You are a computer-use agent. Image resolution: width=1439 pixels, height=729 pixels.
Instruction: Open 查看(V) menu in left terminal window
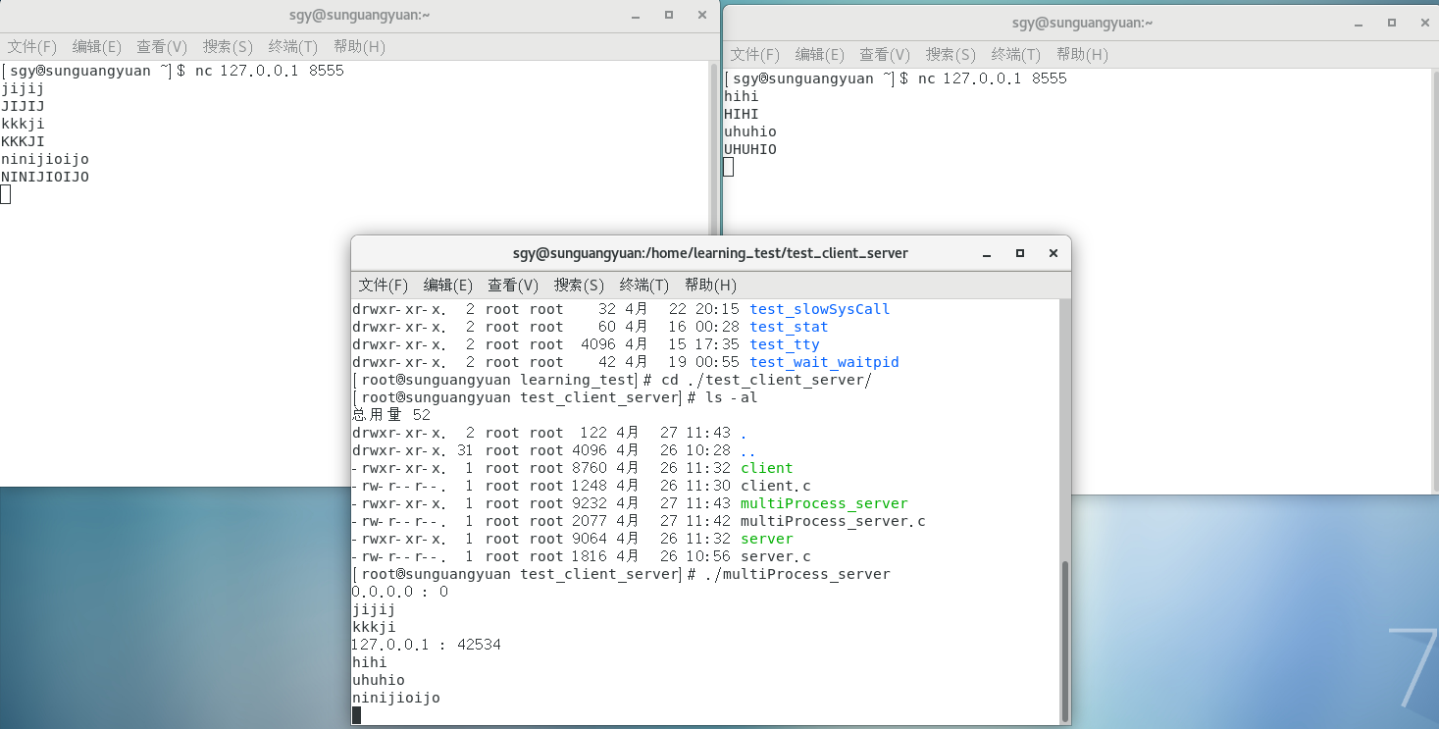(162, 46)
